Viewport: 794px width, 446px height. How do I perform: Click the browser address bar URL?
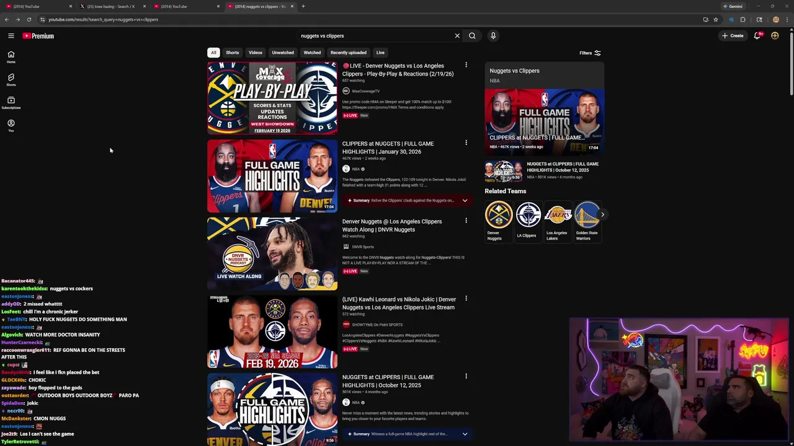[104, 19]
